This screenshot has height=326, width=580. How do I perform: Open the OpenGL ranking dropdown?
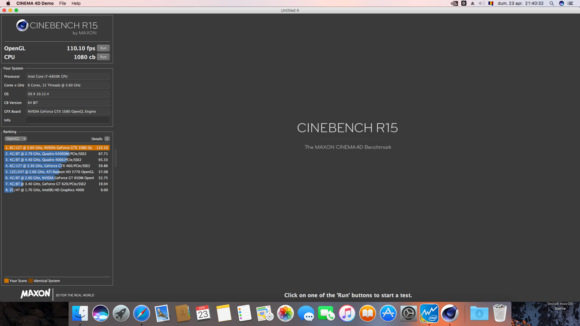tap(16, 139)
